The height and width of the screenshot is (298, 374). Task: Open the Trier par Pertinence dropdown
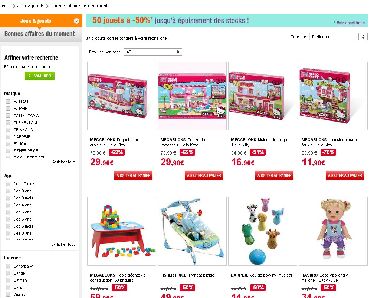[x=338, y=37]
